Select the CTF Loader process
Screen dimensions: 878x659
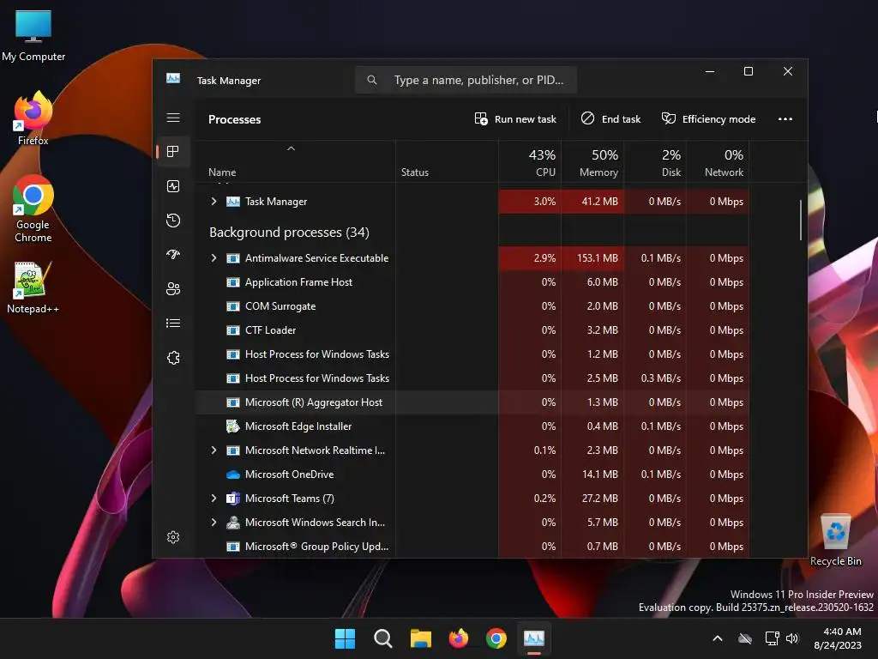[x=472, y=330]
